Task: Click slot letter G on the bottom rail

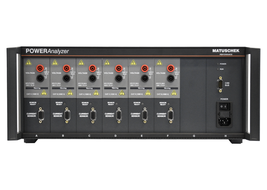Action: pyautogui.click(x=194, y=136)
